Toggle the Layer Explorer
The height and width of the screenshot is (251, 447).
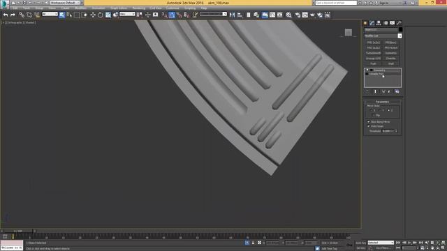pyautogui.click(x=256, y=15)
